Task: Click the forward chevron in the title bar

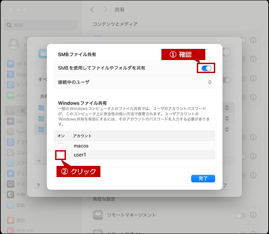Action: 105,9
